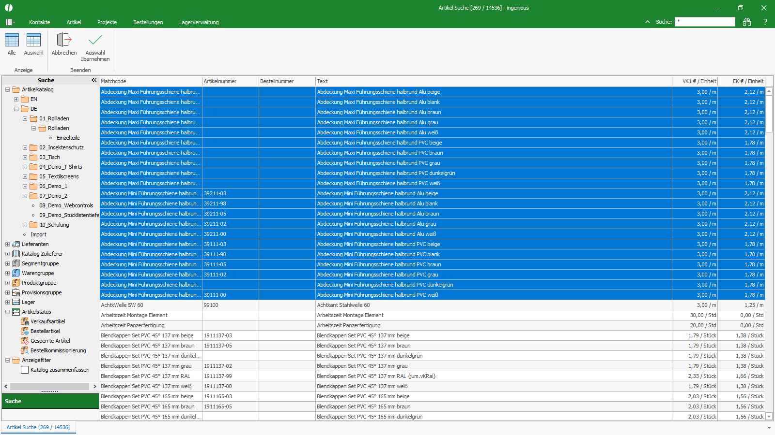This screenshot has height=435, width=775.
Task: Choose Verkaufsartikel status icon
Action: coord(25,321)
